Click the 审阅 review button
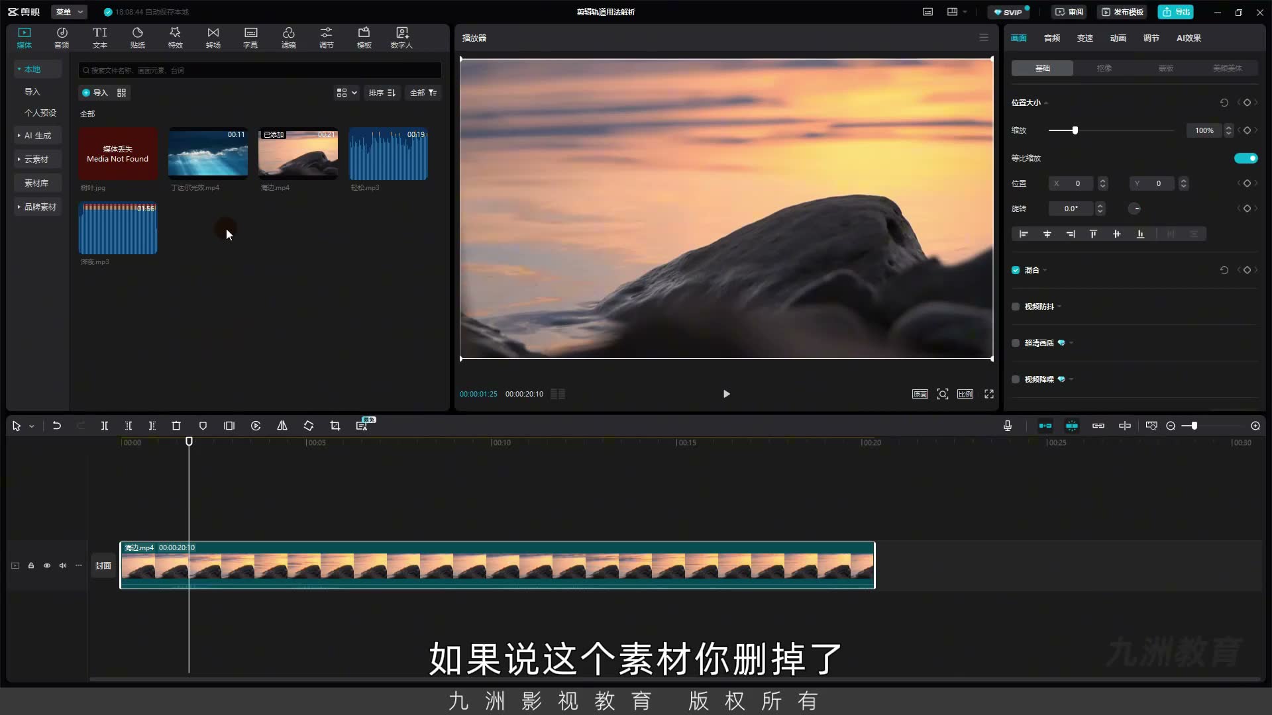Screen dimensions: 1272x715 click(1069, 12)
